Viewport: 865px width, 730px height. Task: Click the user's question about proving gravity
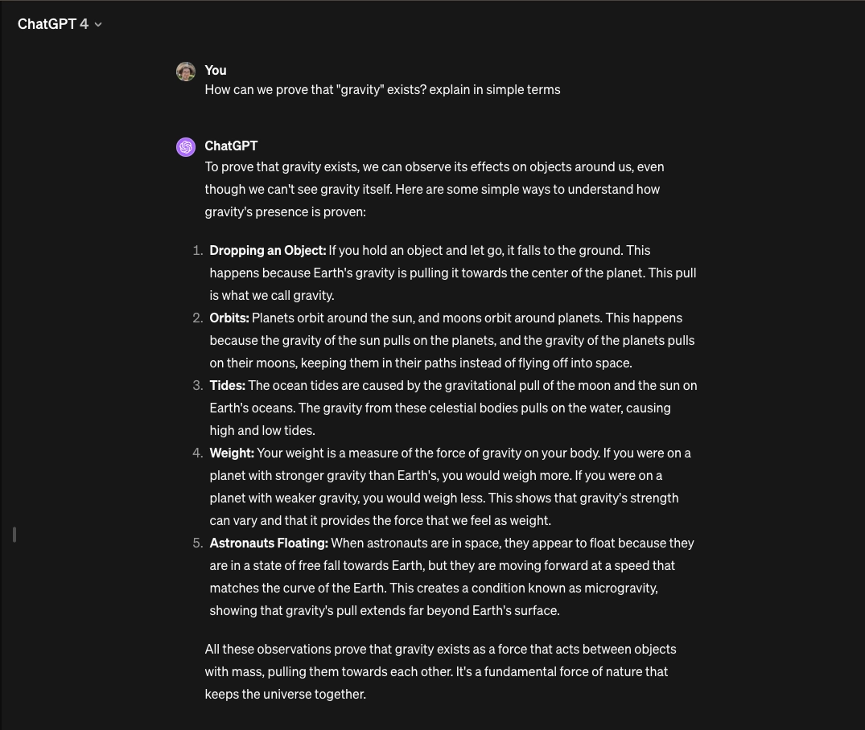(382, 89)
